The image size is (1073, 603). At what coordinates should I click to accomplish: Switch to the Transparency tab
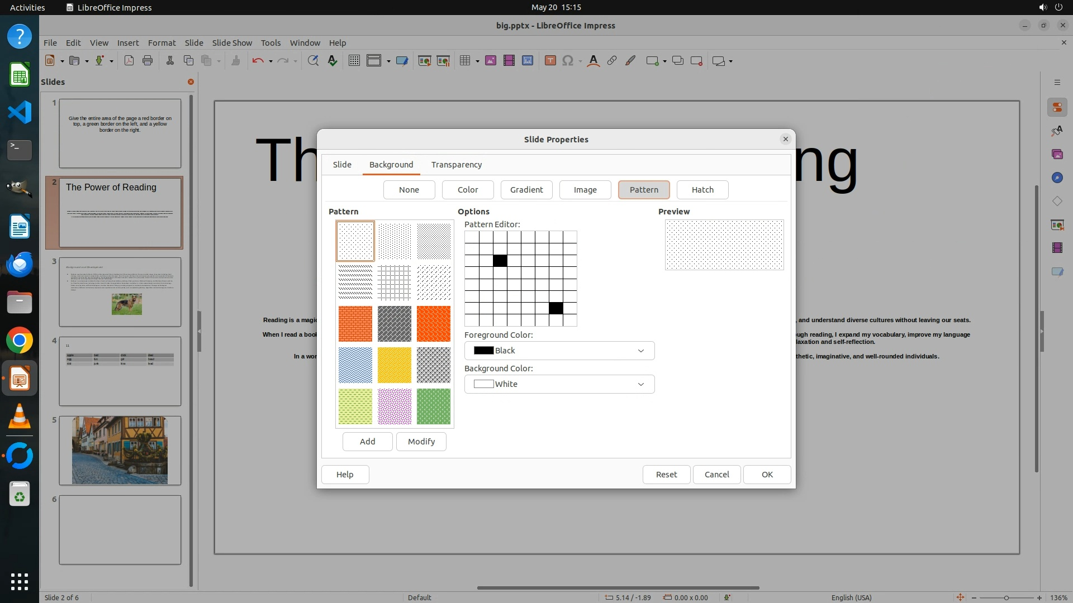point(457,165)
